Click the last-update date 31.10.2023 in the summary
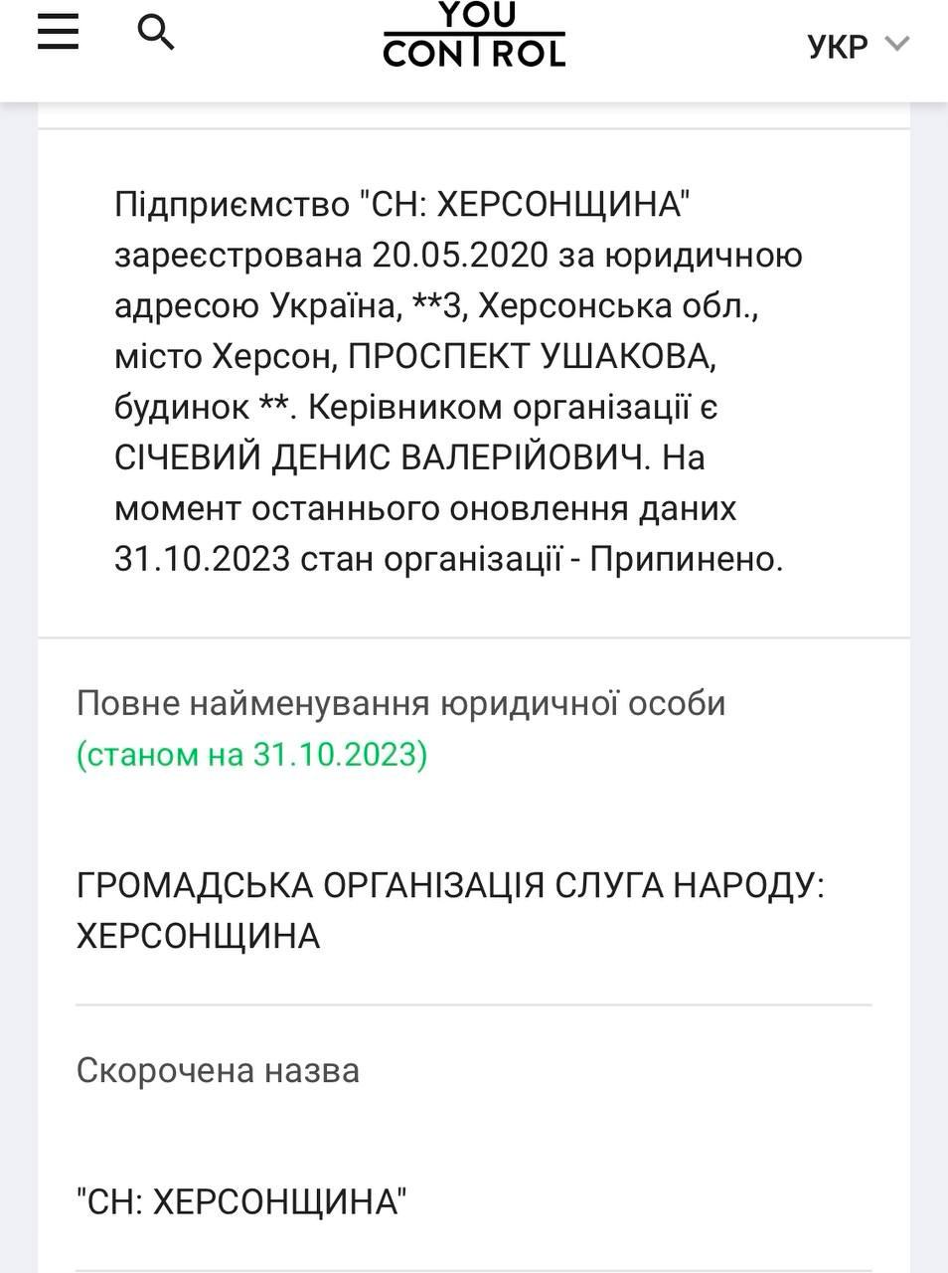 202,559
